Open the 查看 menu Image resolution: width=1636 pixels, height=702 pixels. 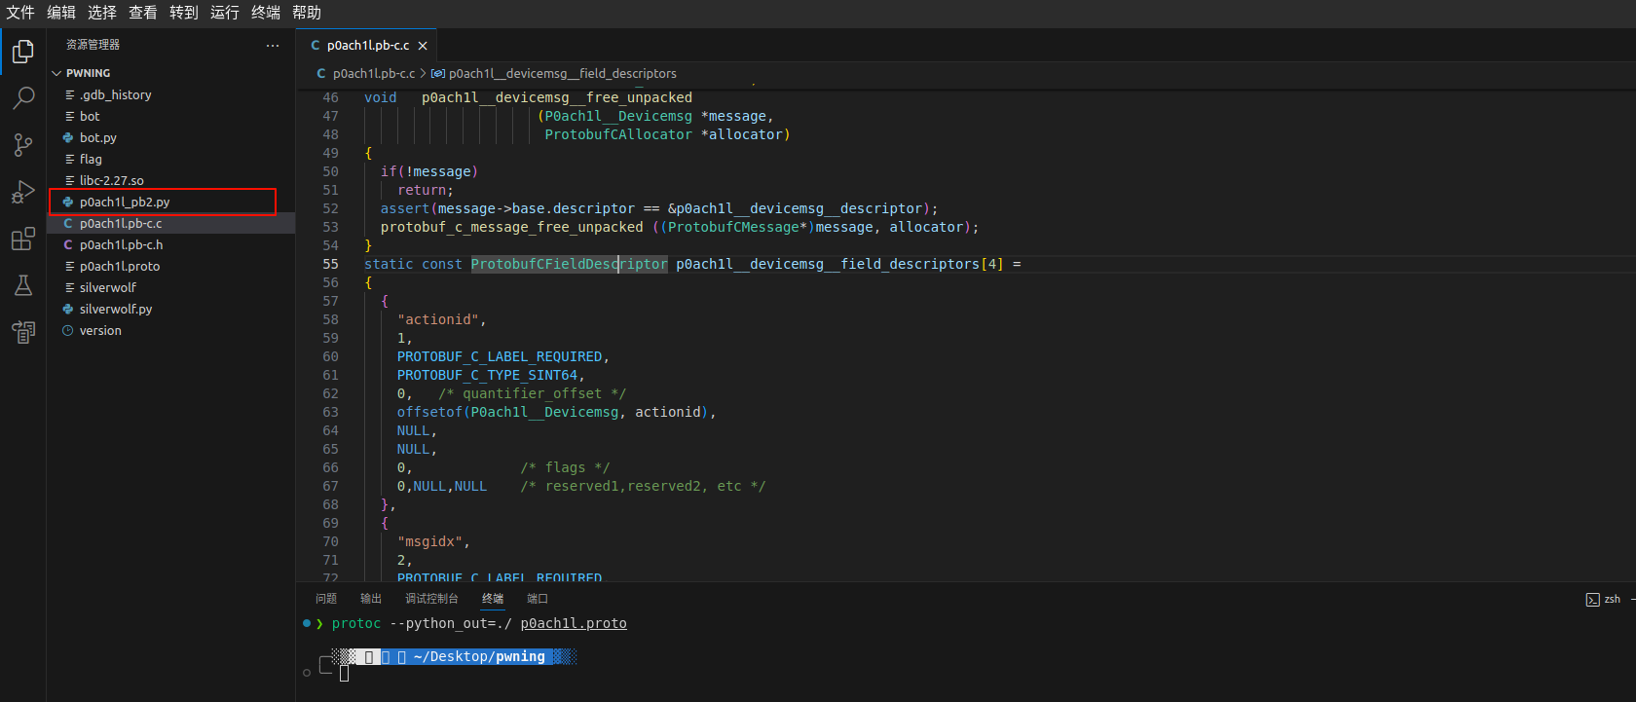tap(143, 13)
